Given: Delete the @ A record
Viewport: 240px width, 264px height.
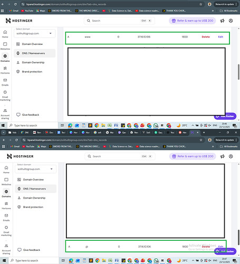Looking at the screenshot, I should tap(206, 247).
